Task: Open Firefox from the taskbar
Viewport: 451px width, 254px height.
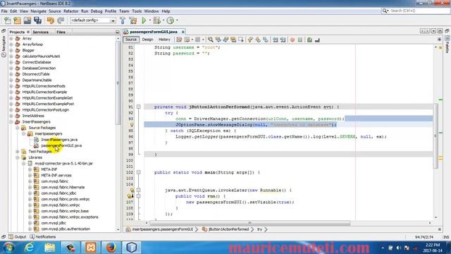Action: 111,248
